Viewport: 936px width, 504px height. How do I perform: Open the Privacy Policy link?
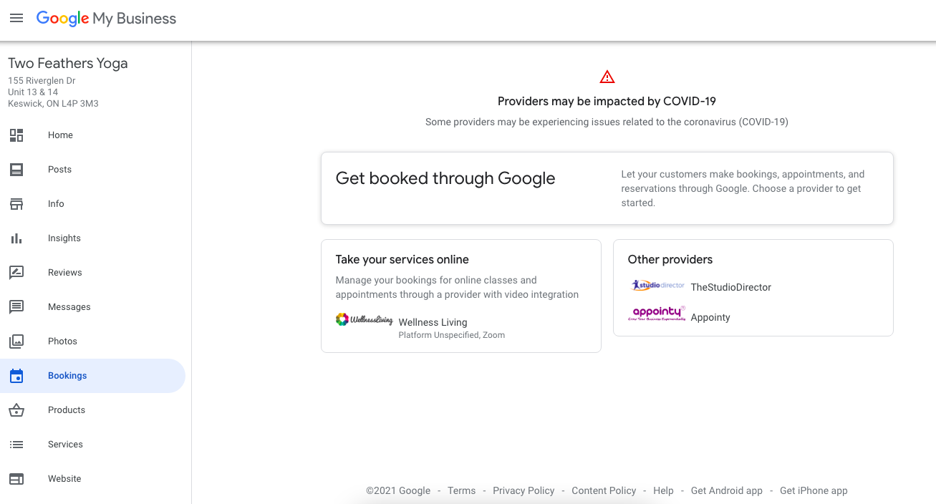tap(524, 490)
